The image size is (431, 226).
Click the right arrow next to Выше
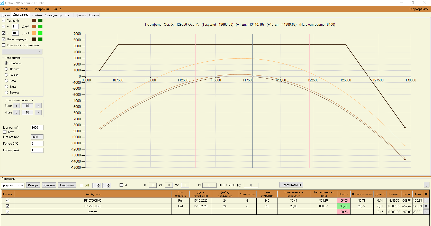(38, 106)
